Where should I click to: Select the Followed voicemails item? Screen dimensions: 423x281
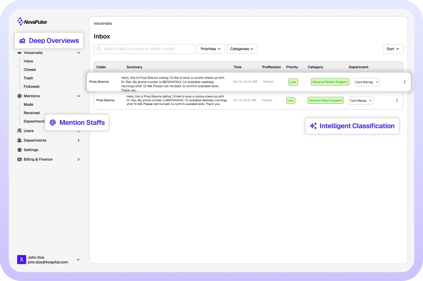pyautogui.click(x=31, y=87)
